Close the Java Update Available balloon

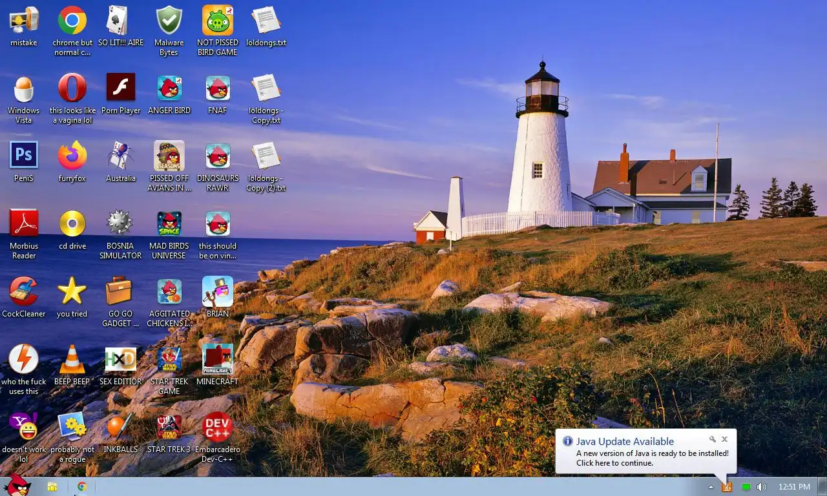click(724, 439)
